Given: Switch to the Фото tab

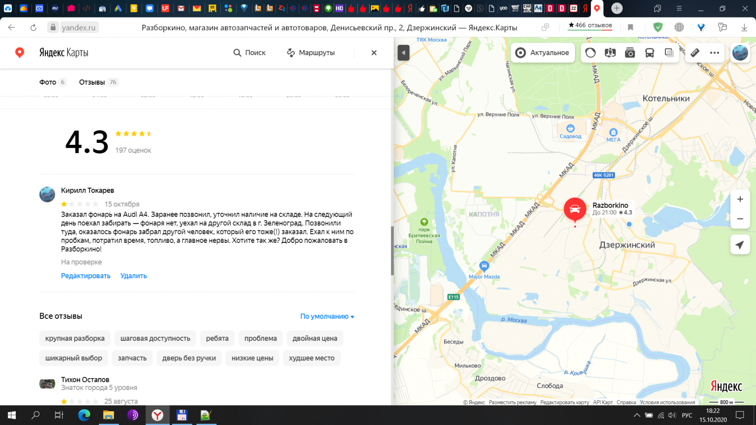Looking at the screenshot, I should pos(52,82).
